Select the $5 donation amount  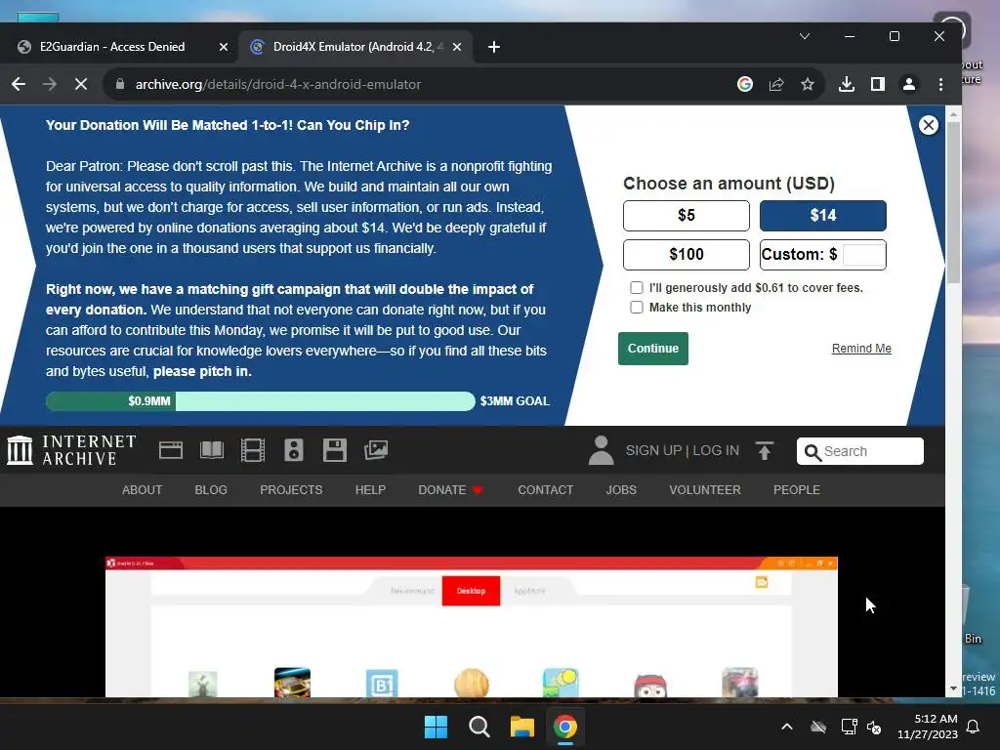tap(687, 216)
